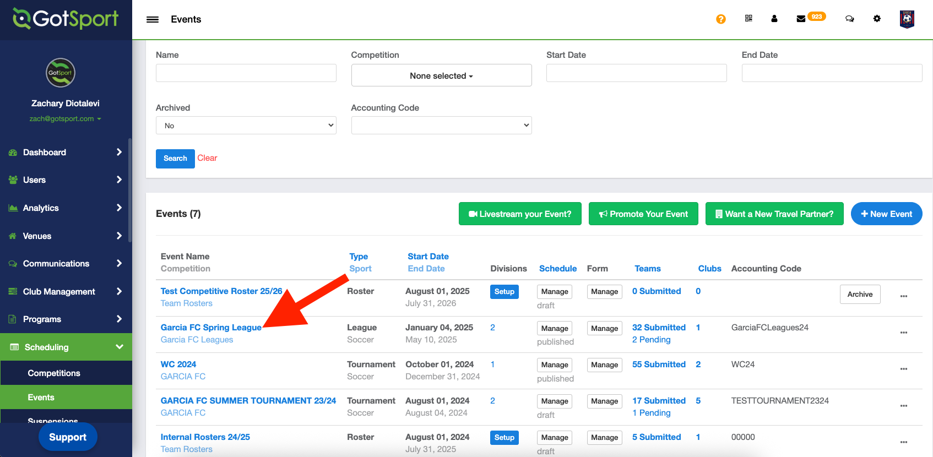Viewport: 933px width, 457px height.
Task: Open row options for Test Competitive Roster 25/26
Action: pyautogui.click(x=904, y=296)
